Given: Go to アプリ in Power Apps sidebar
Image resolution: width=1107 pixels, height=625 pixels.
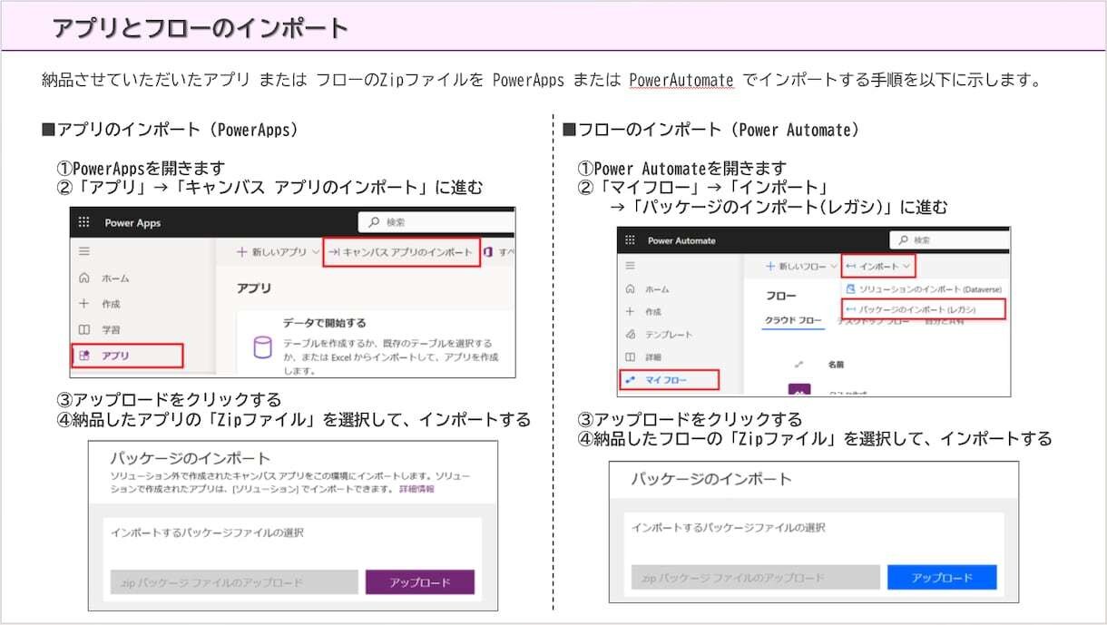Looking at the screenshot, I should (128, 356).
